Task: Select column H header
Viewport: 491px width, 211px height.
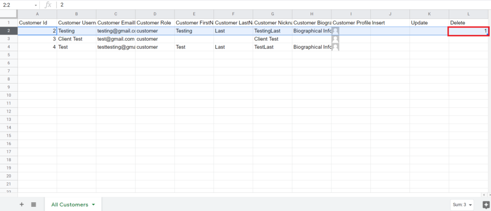Action: pos(312,14)
